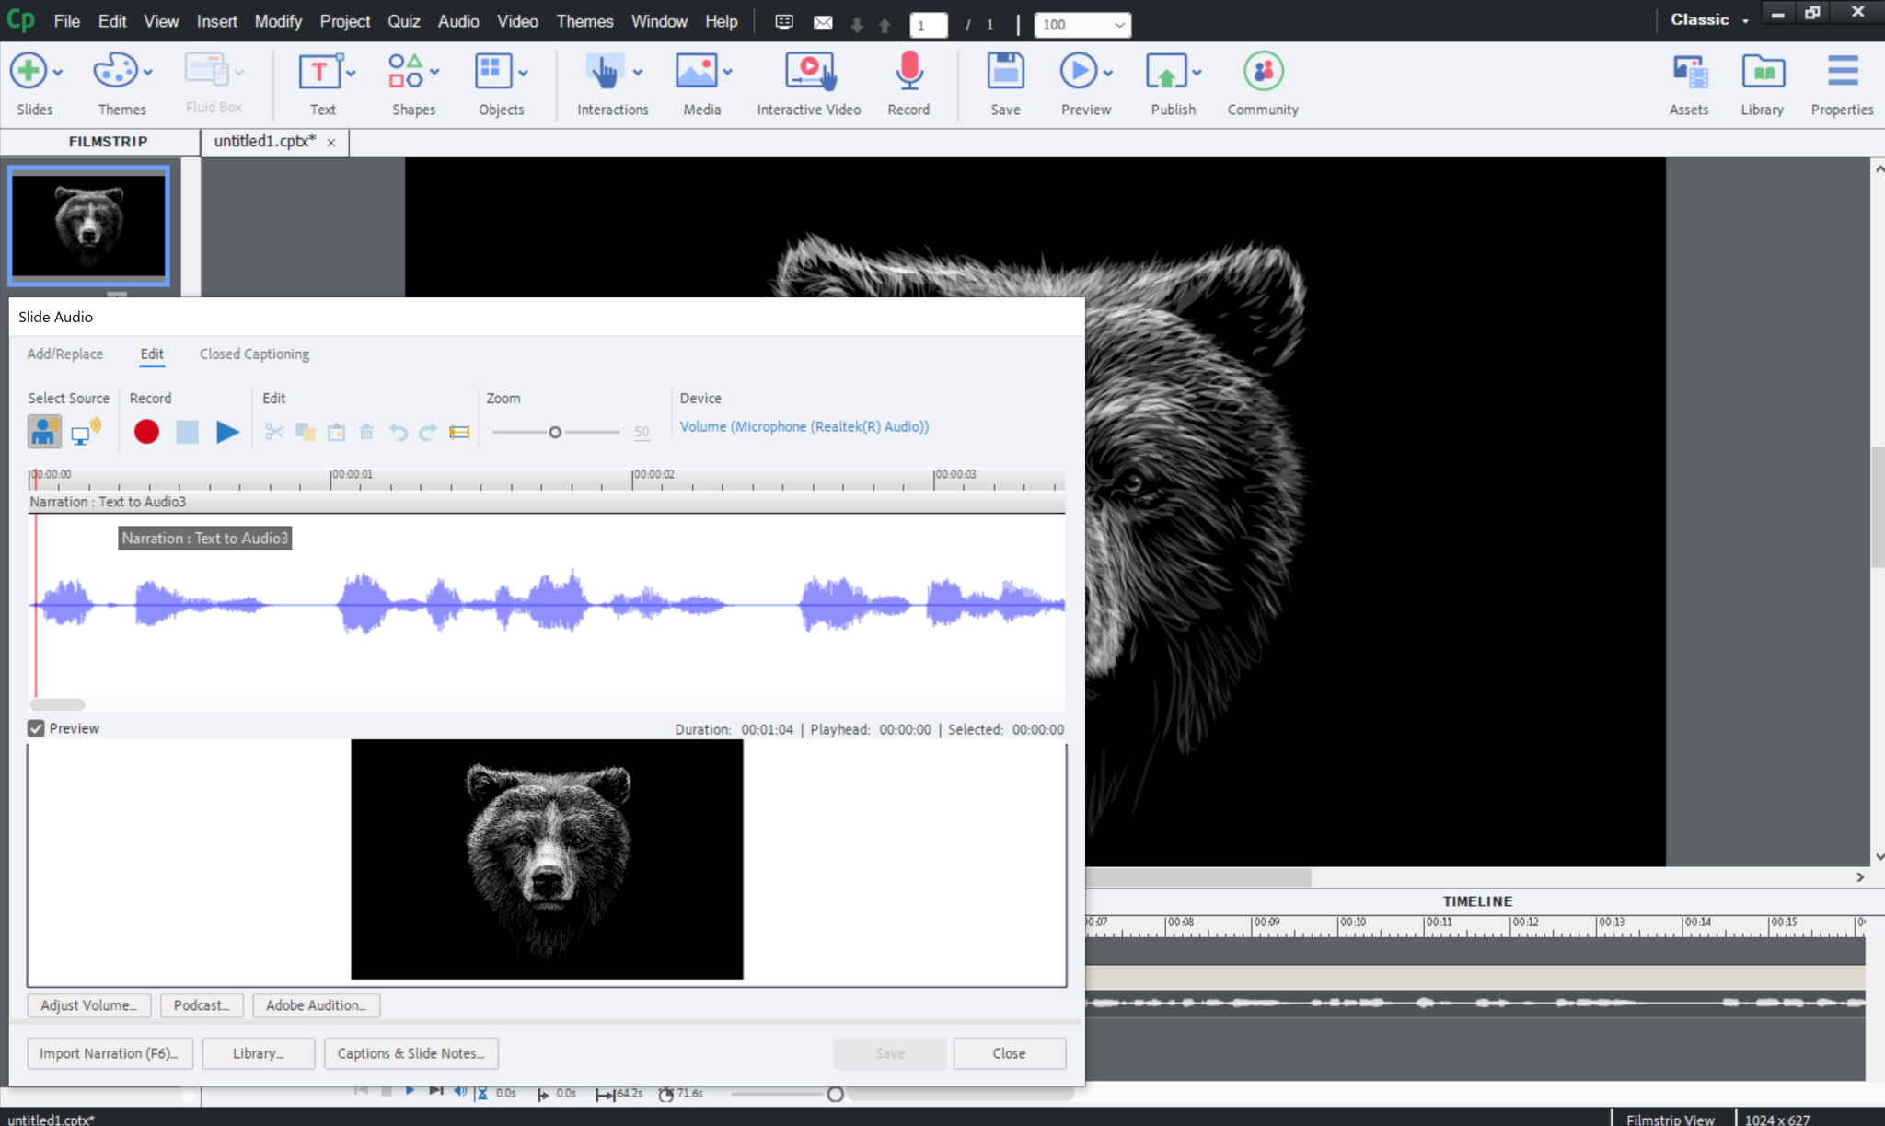Cut the selected audio with scissors icon
This screenshot has width=1885, height=1126.
pyautogui.click(x=274, y=431)
